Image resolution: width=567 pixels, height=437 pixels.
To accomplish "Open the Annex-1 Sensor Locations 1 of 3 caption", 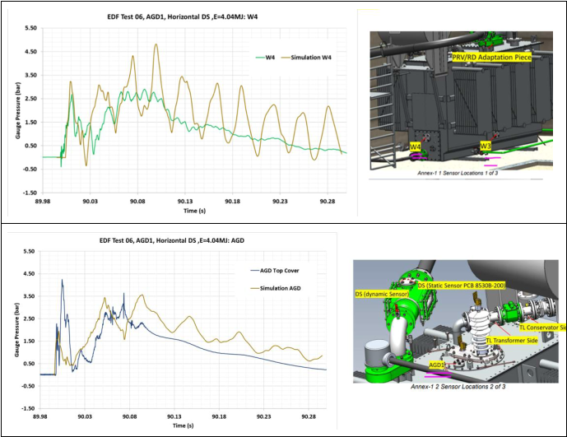I will click(458, 173).
